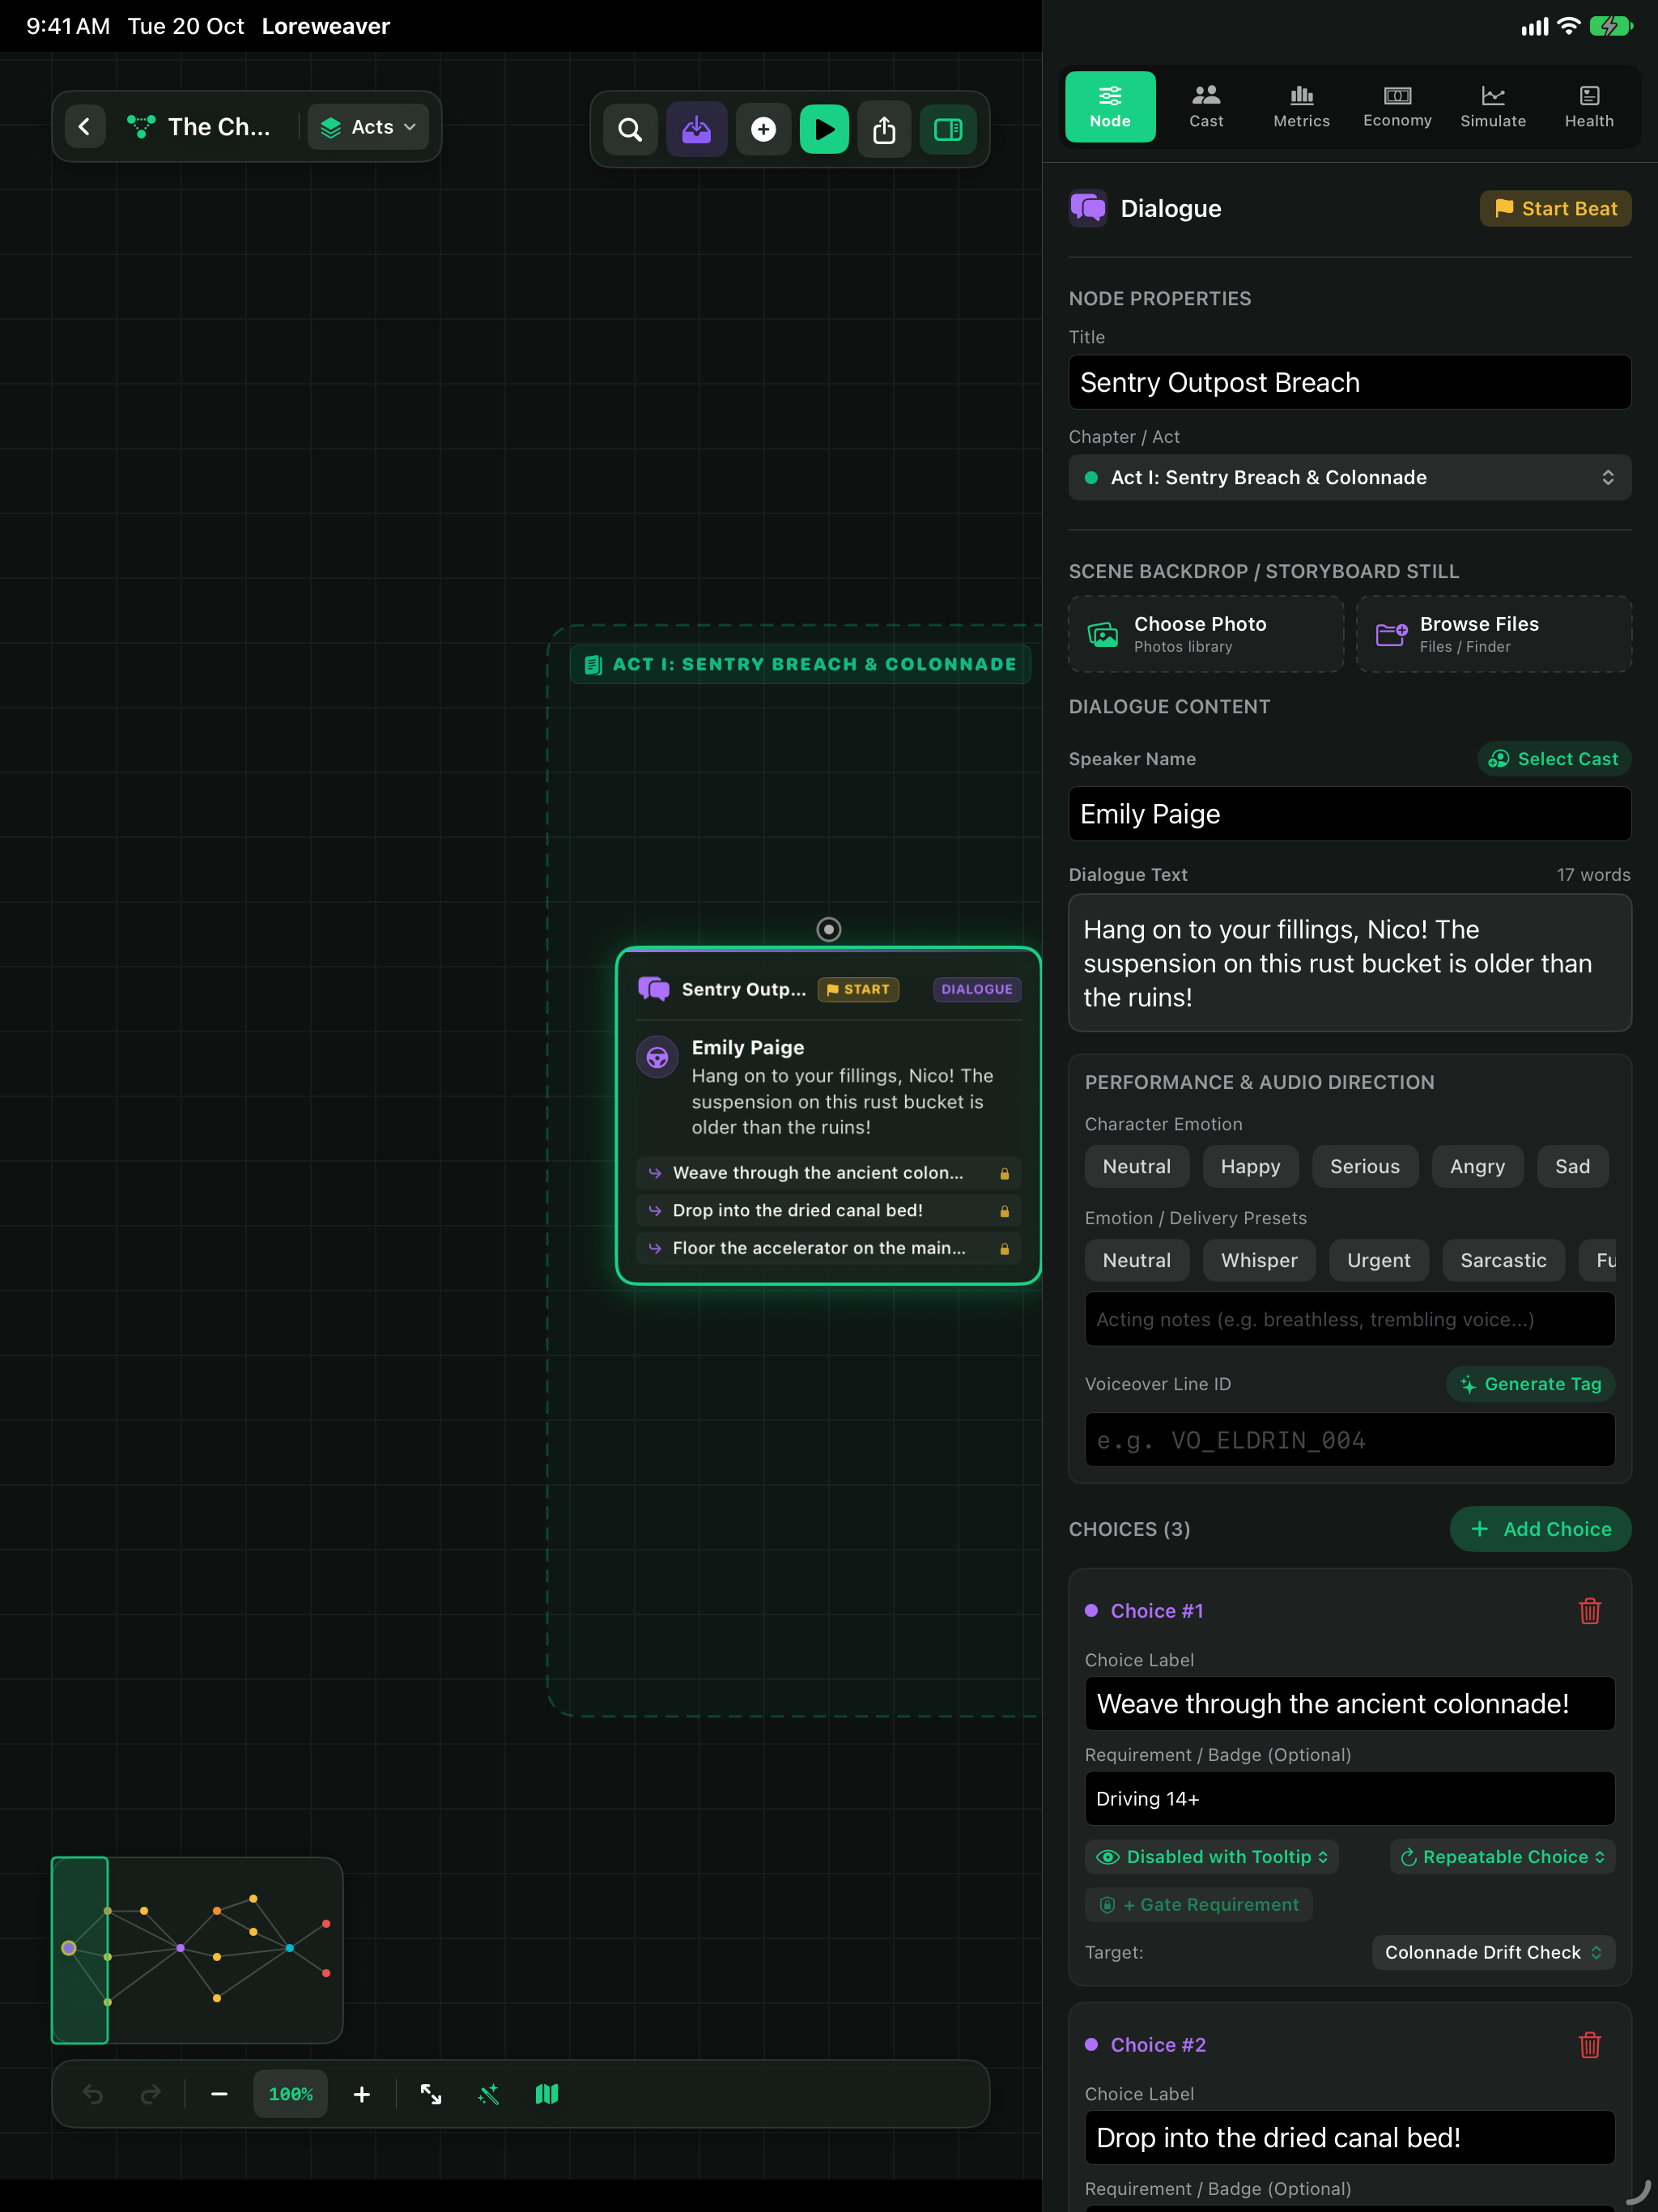The image size is (1658, 2212).
Task: Browse Files from Finder
Action: tap(1494, 634)
